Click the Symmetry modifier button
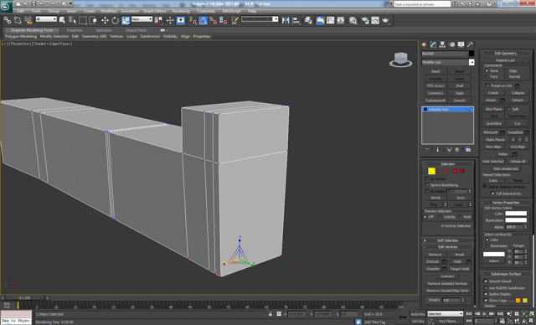This screenshot has width=536, height=325. 435,93
